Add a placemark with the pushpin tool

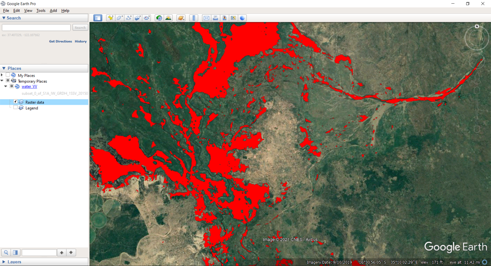click(110, 18)
